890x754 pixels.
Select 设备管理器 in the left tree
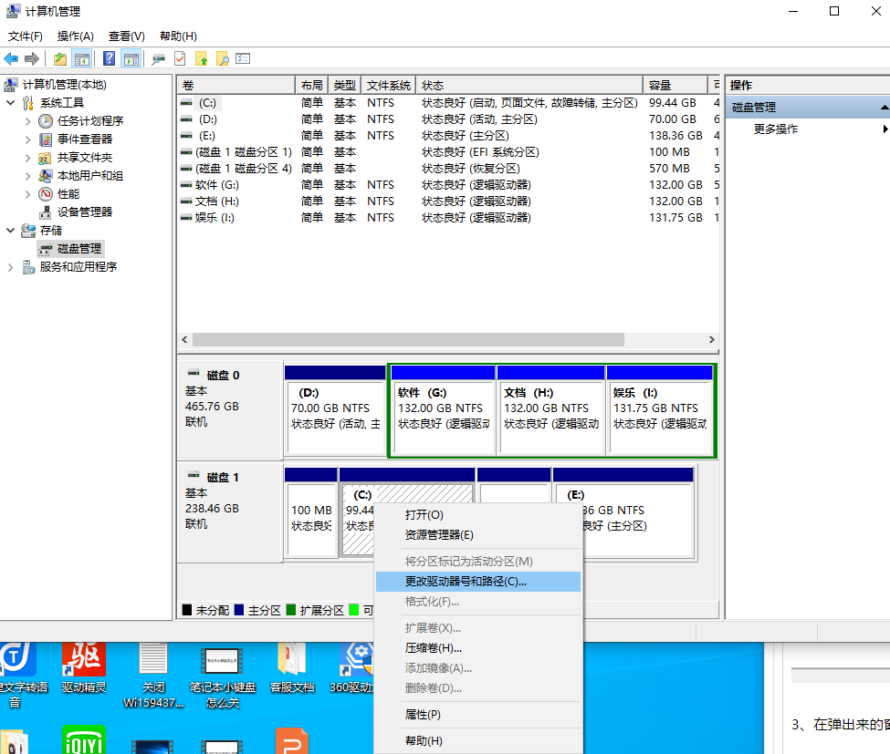(85, 212)
